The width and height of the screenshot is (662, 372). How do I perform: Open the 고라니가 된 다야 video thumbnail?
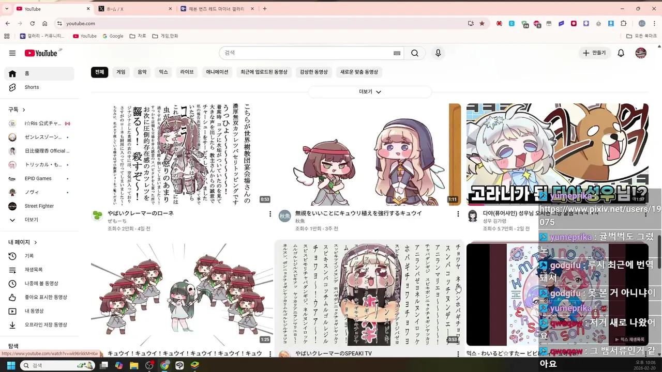[558, 154]
